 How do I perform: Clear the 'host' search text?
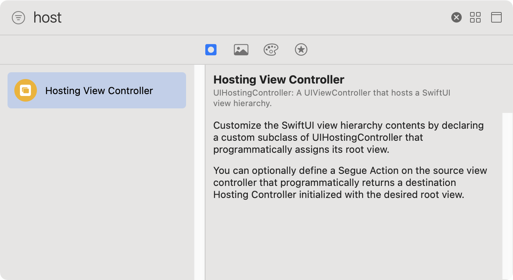point(457,17)
